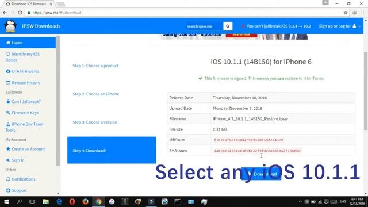Viewport: 368px width, 207px height.
Task: Open iPhone Dev Team Tools
Action: [24, 127]
